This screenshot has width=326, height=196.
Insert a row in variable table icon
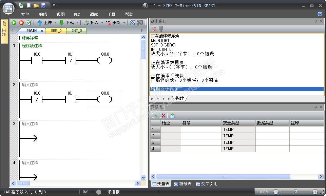point(155,116)
